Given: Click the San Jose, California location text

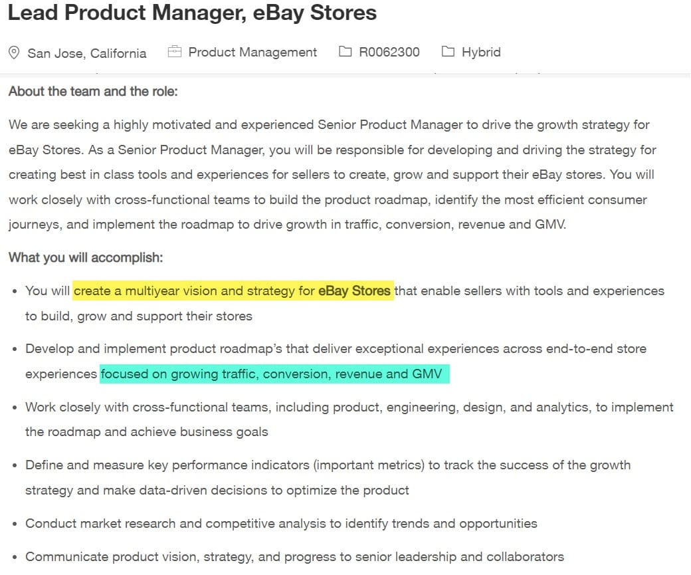Looking at the screenshot, I should (x=86, y=53).
